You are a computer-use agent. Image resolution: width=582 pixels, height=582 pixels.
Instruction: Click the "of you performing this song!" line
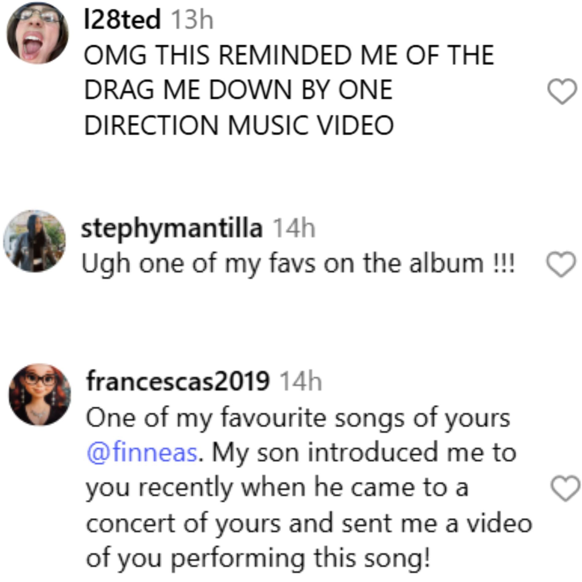click(x=258, y=557)
